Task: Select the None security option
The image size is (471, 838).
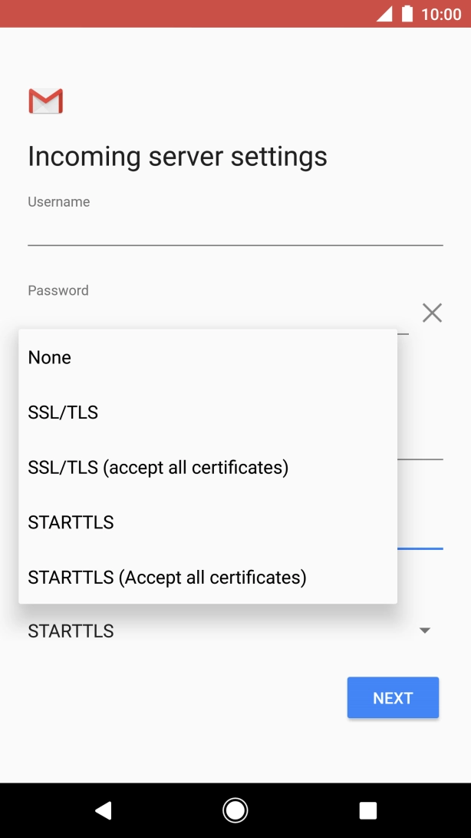Action: click(49, 357)
